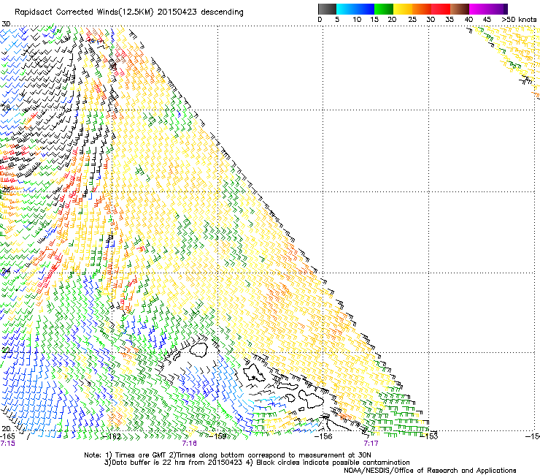Click the 'Data buffer is 22 hrs' note line
The height and width of the screenshot is (475, 540).
257,463
